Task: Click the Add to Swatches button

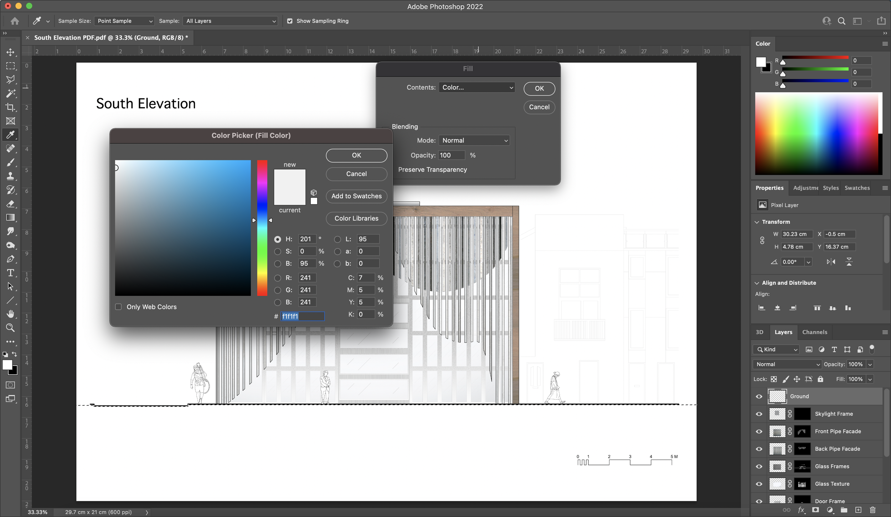Action: point(356,196)
